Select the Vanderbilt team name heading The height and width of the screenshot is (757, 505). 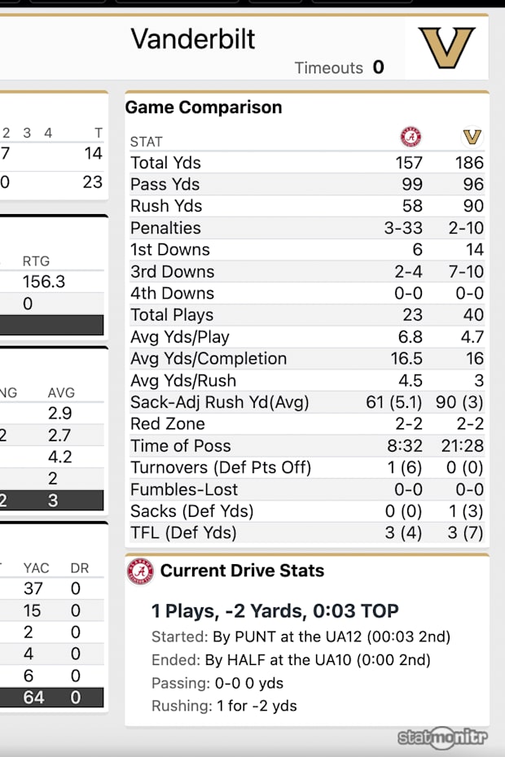tap(192, 39)
